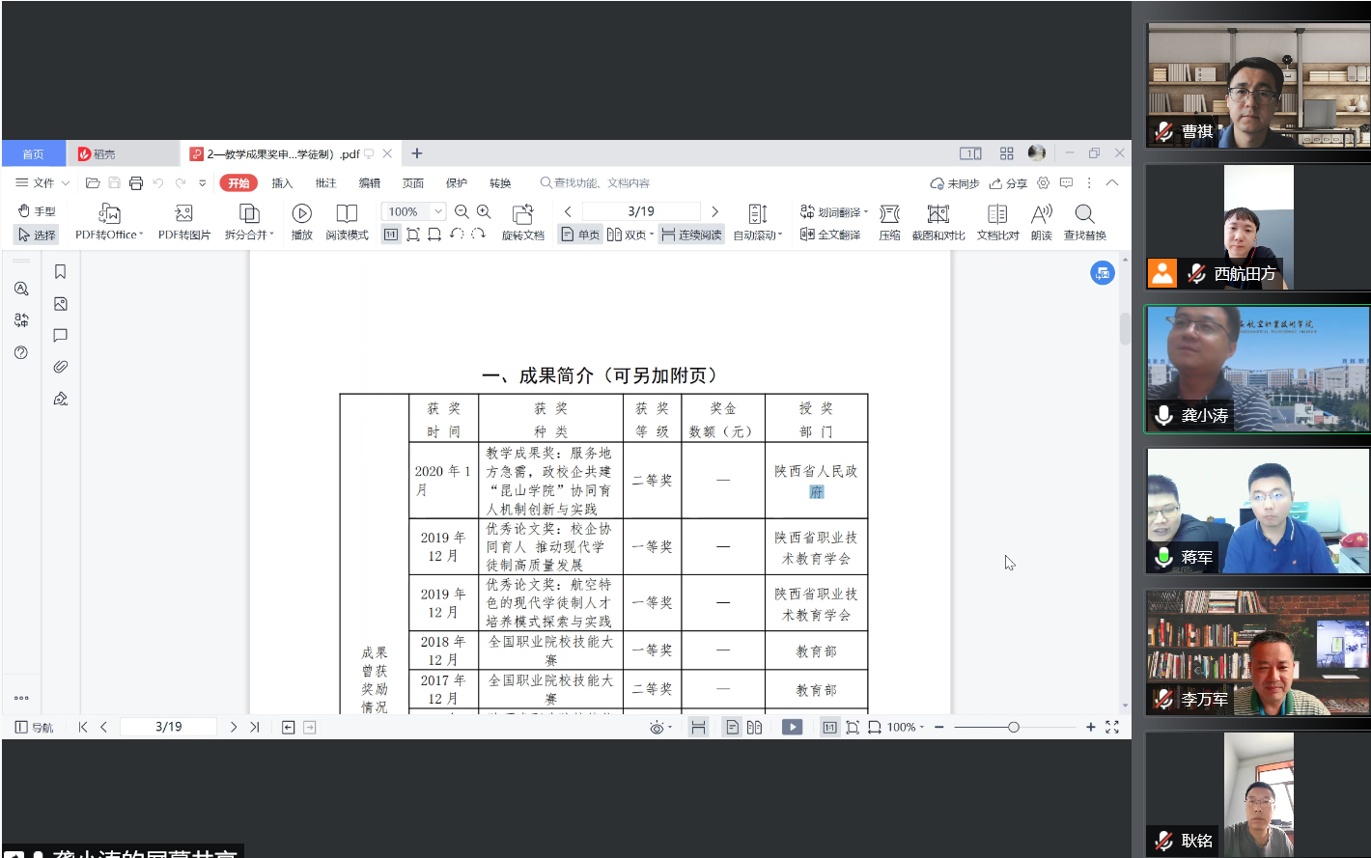This screenshot has width=1371, height=858.
Task: Toggle 连续阅读 continuous reading mode
Action: tap(691, 235)
